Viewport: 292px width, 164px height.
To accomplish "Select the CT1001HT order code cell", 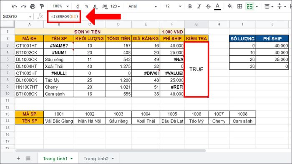I will (x=29, y=45).
